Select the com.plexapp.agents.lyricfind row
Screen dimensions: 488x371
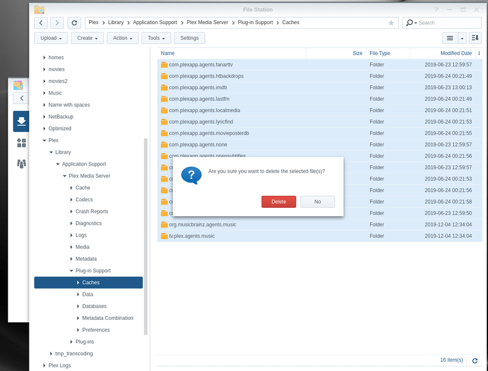(x=320, y=122)
